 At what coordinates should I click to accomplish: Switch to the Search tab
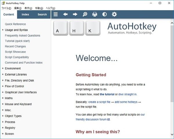42,14
